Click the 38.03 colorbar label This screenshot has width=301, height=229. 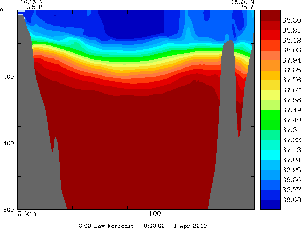pyautogui.click(x=291, y=50)
